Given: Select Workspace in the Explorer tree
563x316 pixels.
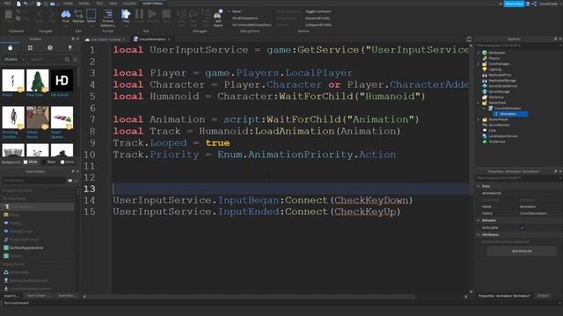Looking at the screenshot, I should (496, 53).
